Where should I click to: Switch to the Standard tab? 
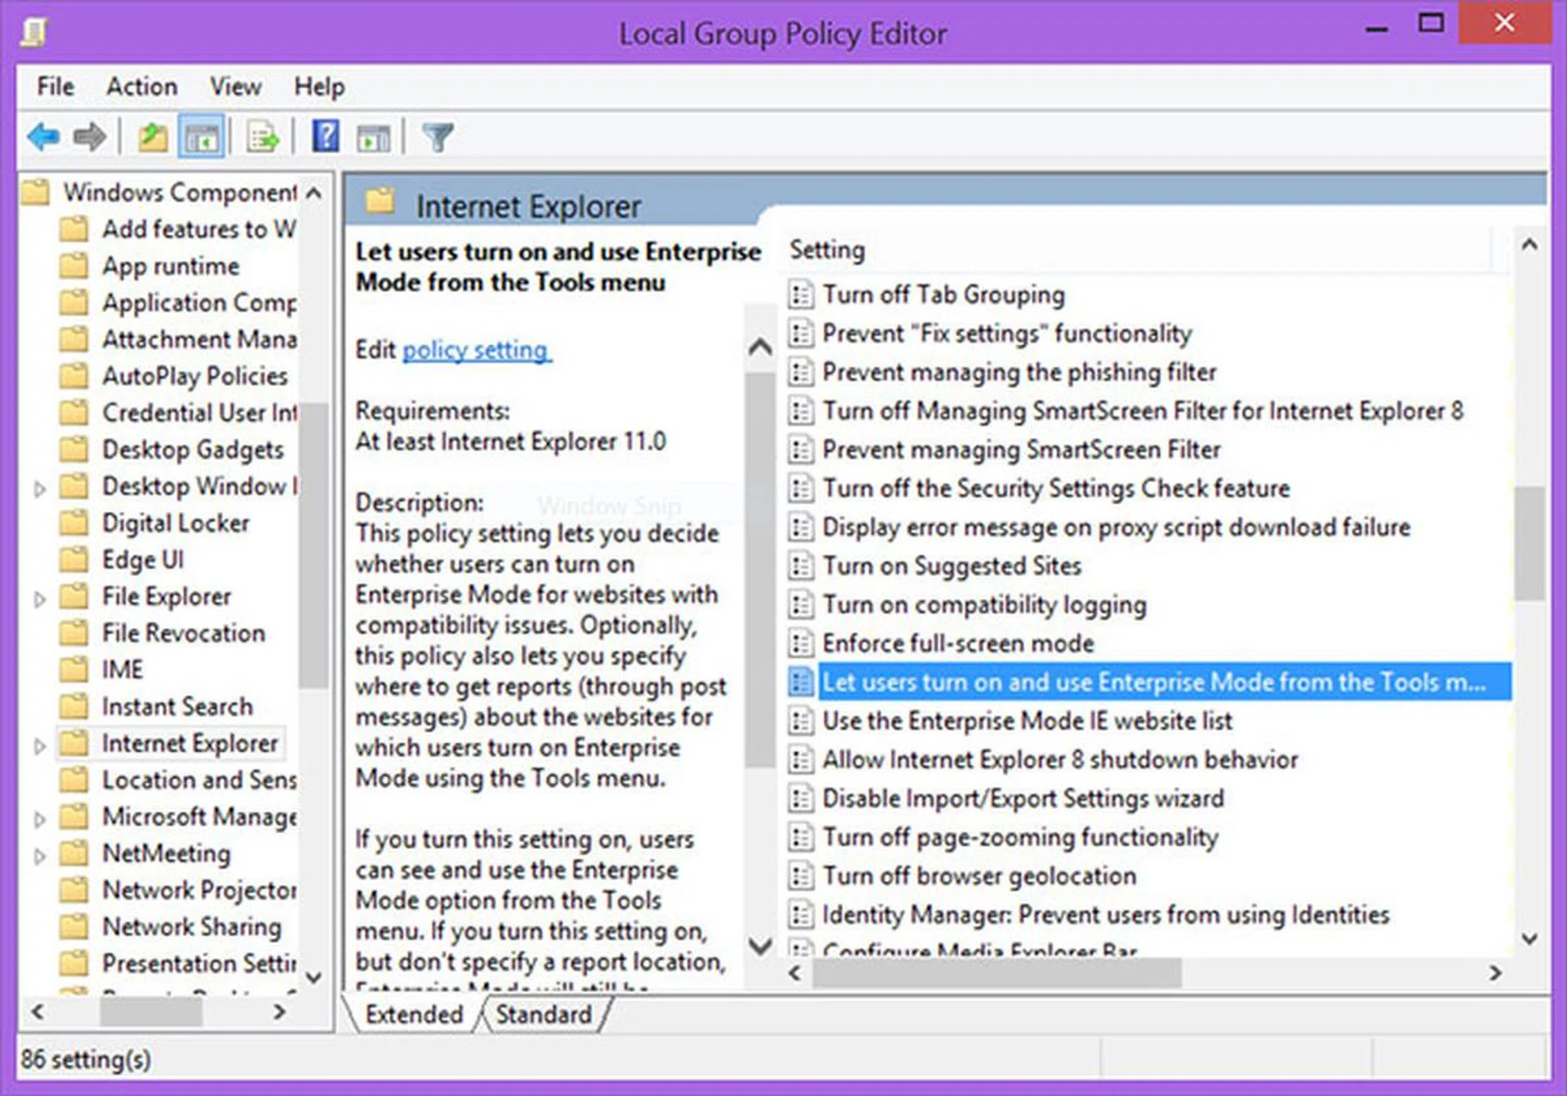coord(544,1014)
